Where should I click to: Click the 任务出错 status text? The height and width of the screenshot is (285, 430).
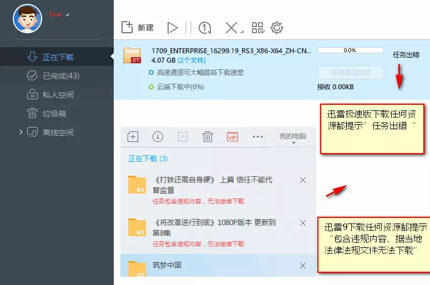click(x=406, y=55)
